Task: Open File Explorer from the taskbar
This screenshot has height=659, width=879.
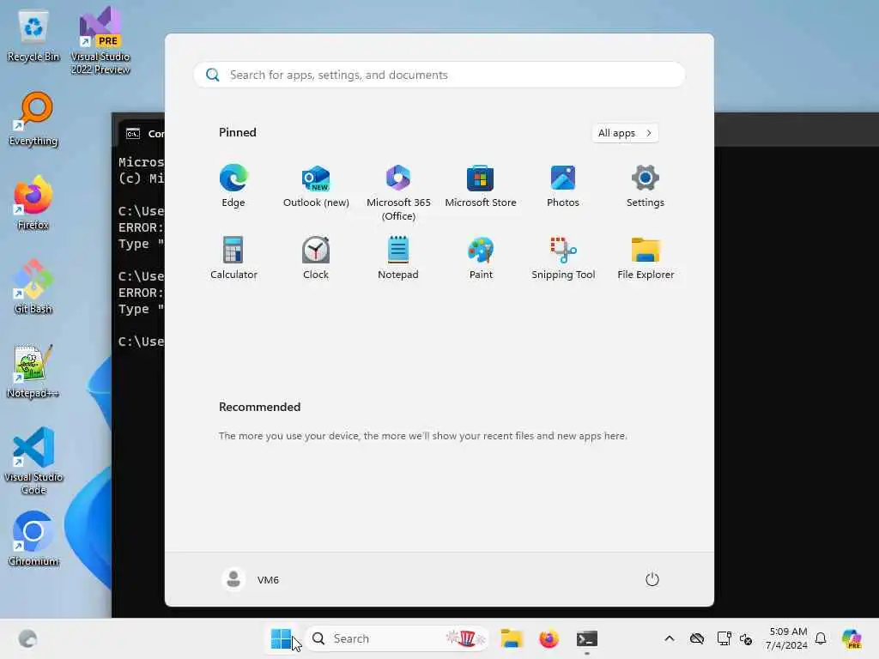Action: click(512, 638)
